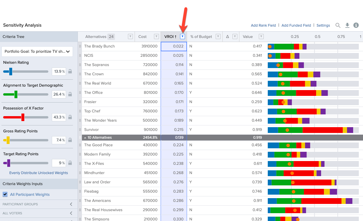Open the search magnifier icon

[338, 25]
